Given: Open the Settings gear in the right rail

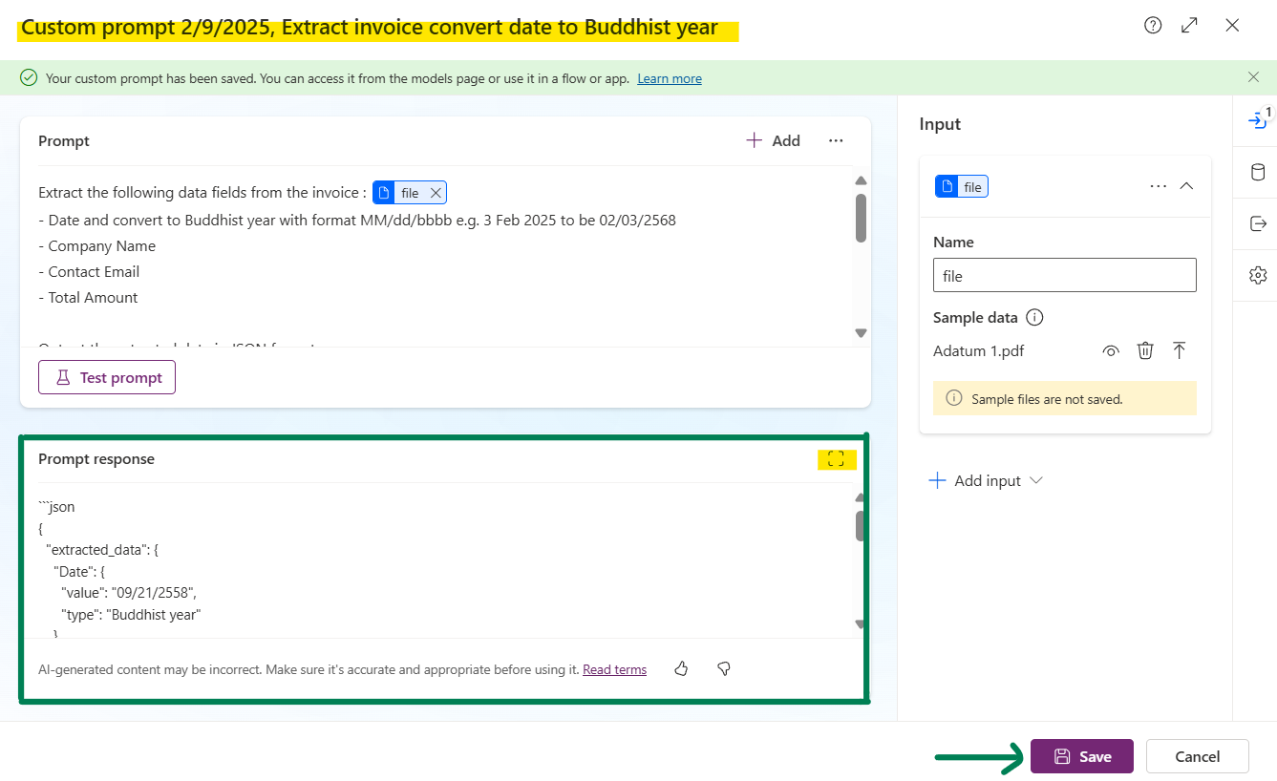Looking at the screenshot, I should [x=1256, y=275].
